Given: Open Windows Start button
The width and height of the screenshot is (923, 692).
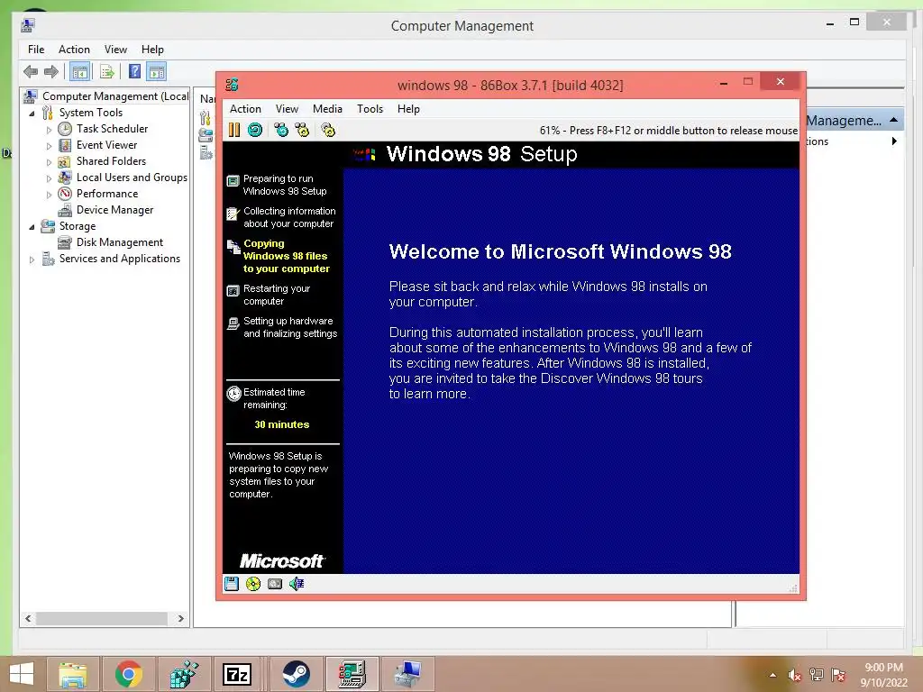Looking at the screenshot, I should 22,674.
